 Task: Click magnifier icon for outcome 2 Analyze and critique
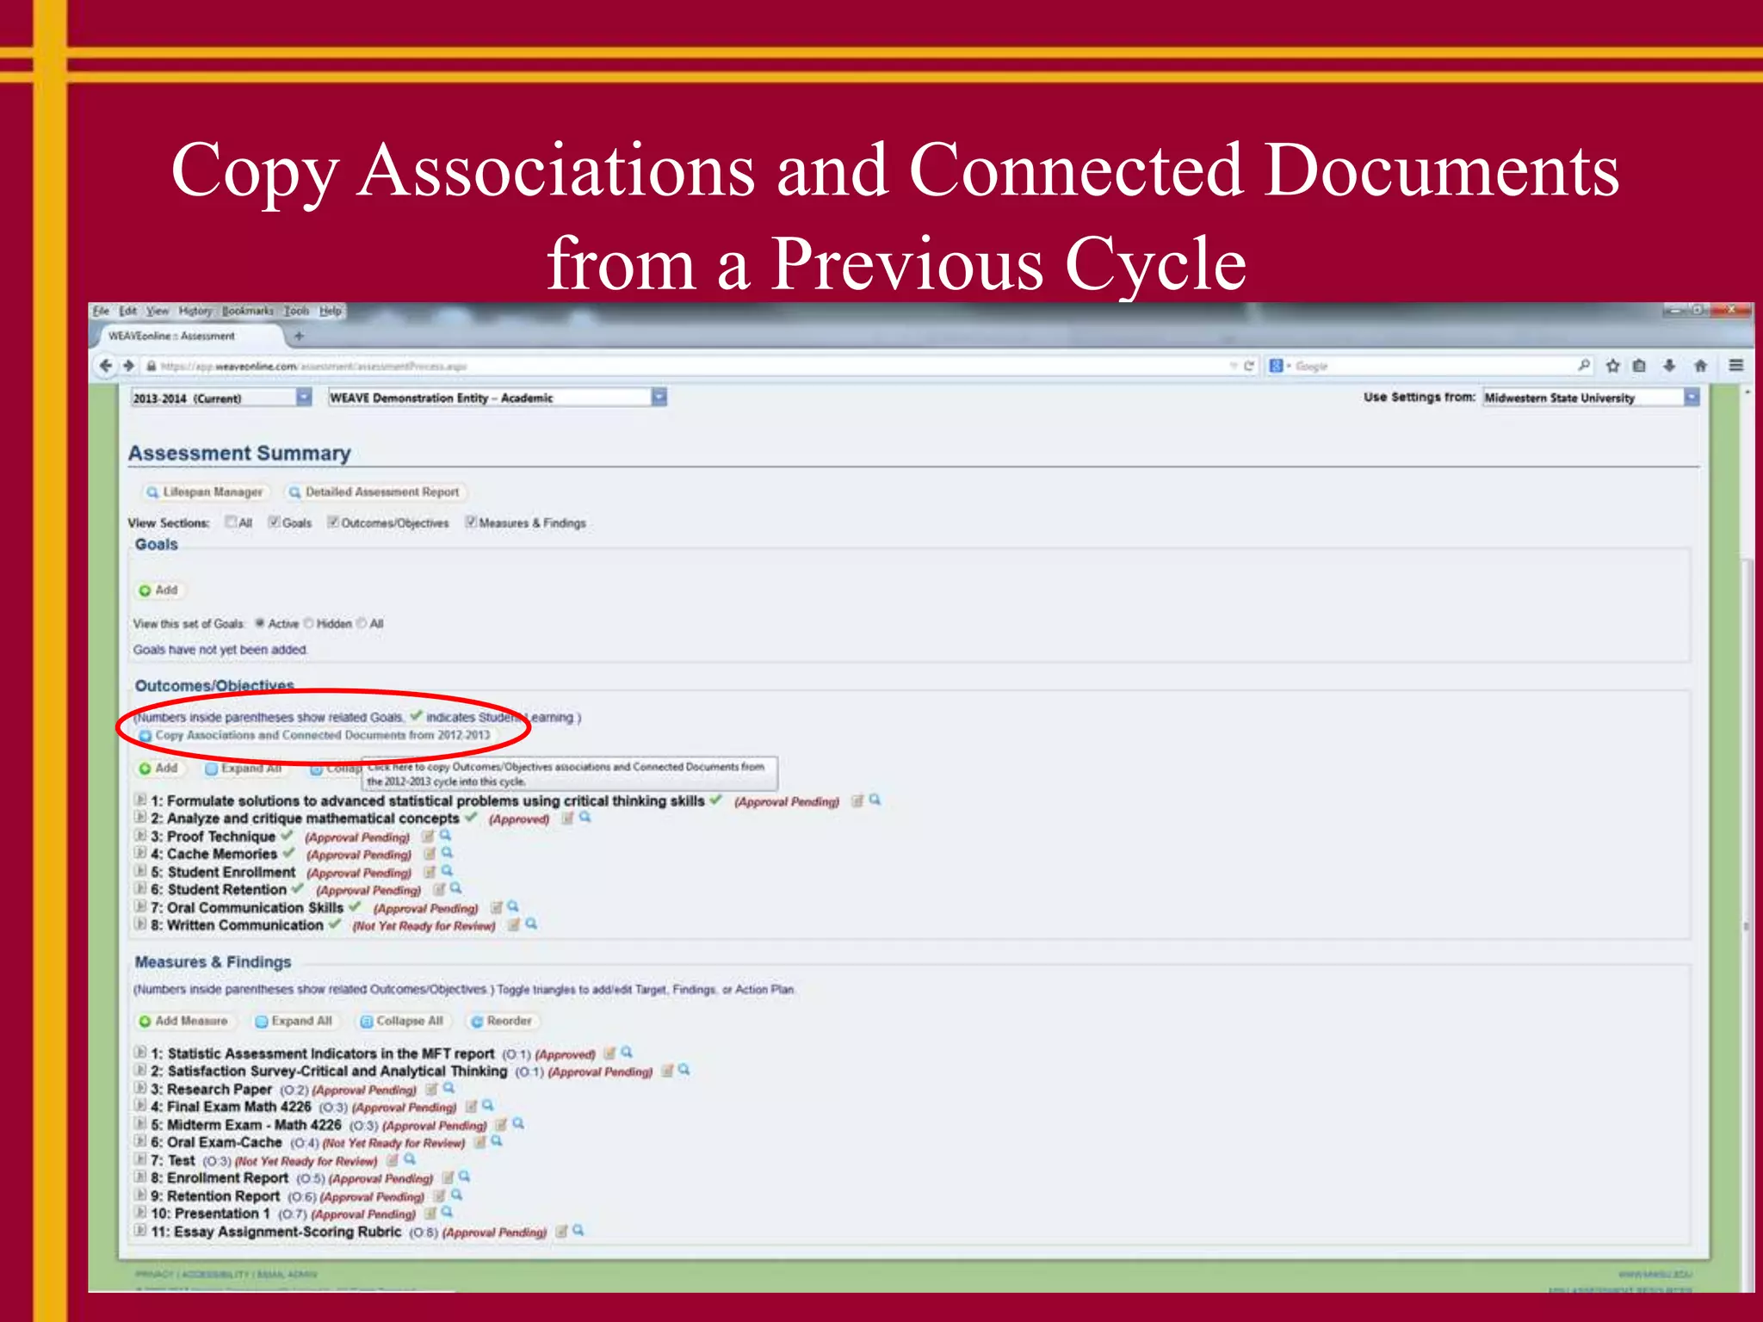pyautogui.click(x=585, y=818)
